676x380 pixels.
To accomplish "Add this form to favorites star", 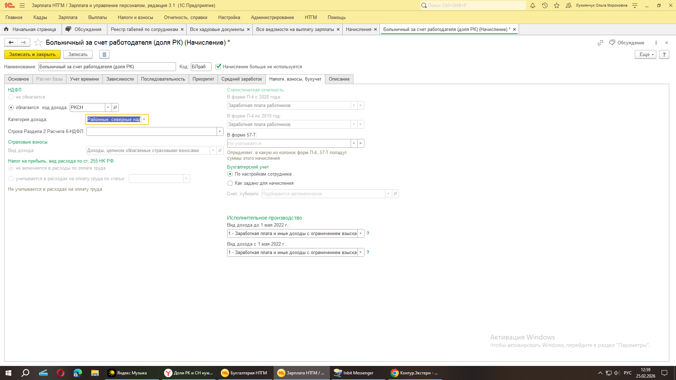I will pyautogui.click(x=38, y=43).
